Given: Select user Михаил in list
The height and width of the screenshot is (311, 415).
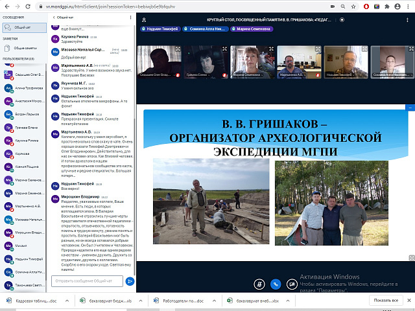Looking at the screenshot, I should click(25, 246).
